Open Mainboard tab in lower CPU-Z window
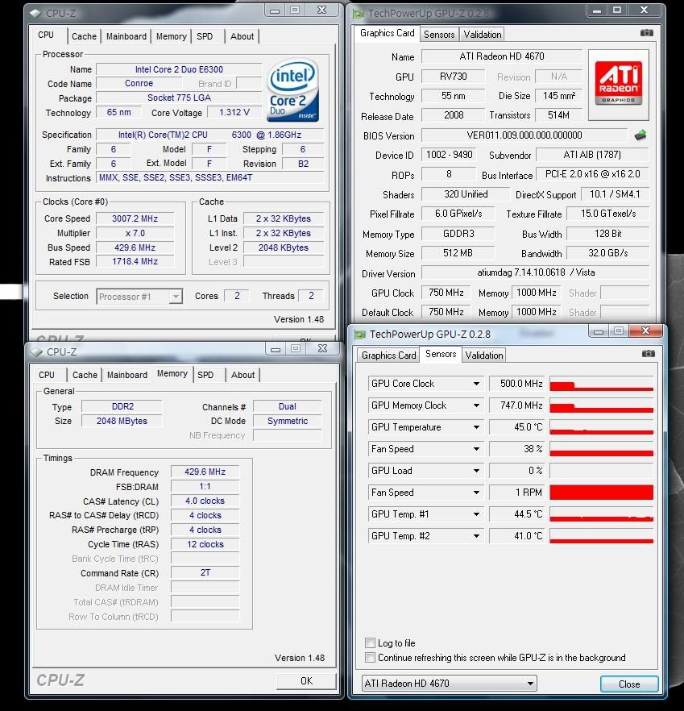This screenshot has height=711, width=684. 127,375
